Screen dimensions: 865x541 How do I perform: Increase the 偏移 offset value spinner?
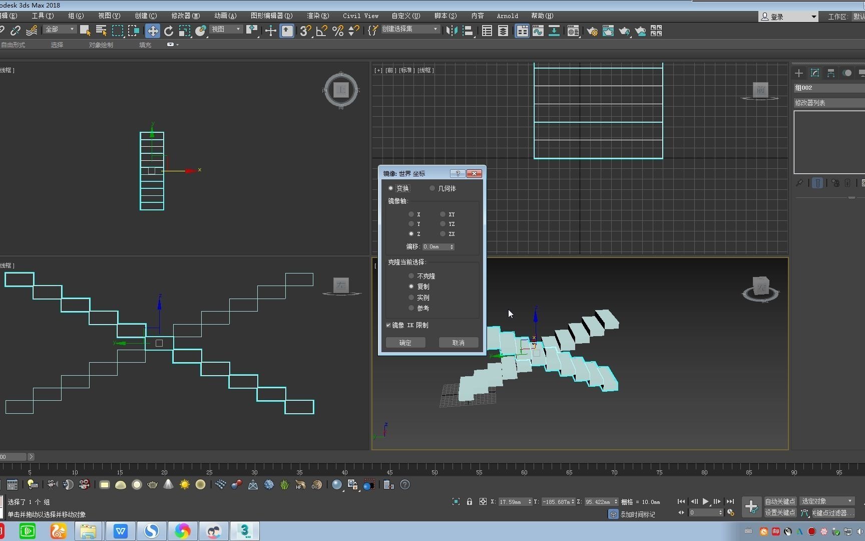[452, 245]
